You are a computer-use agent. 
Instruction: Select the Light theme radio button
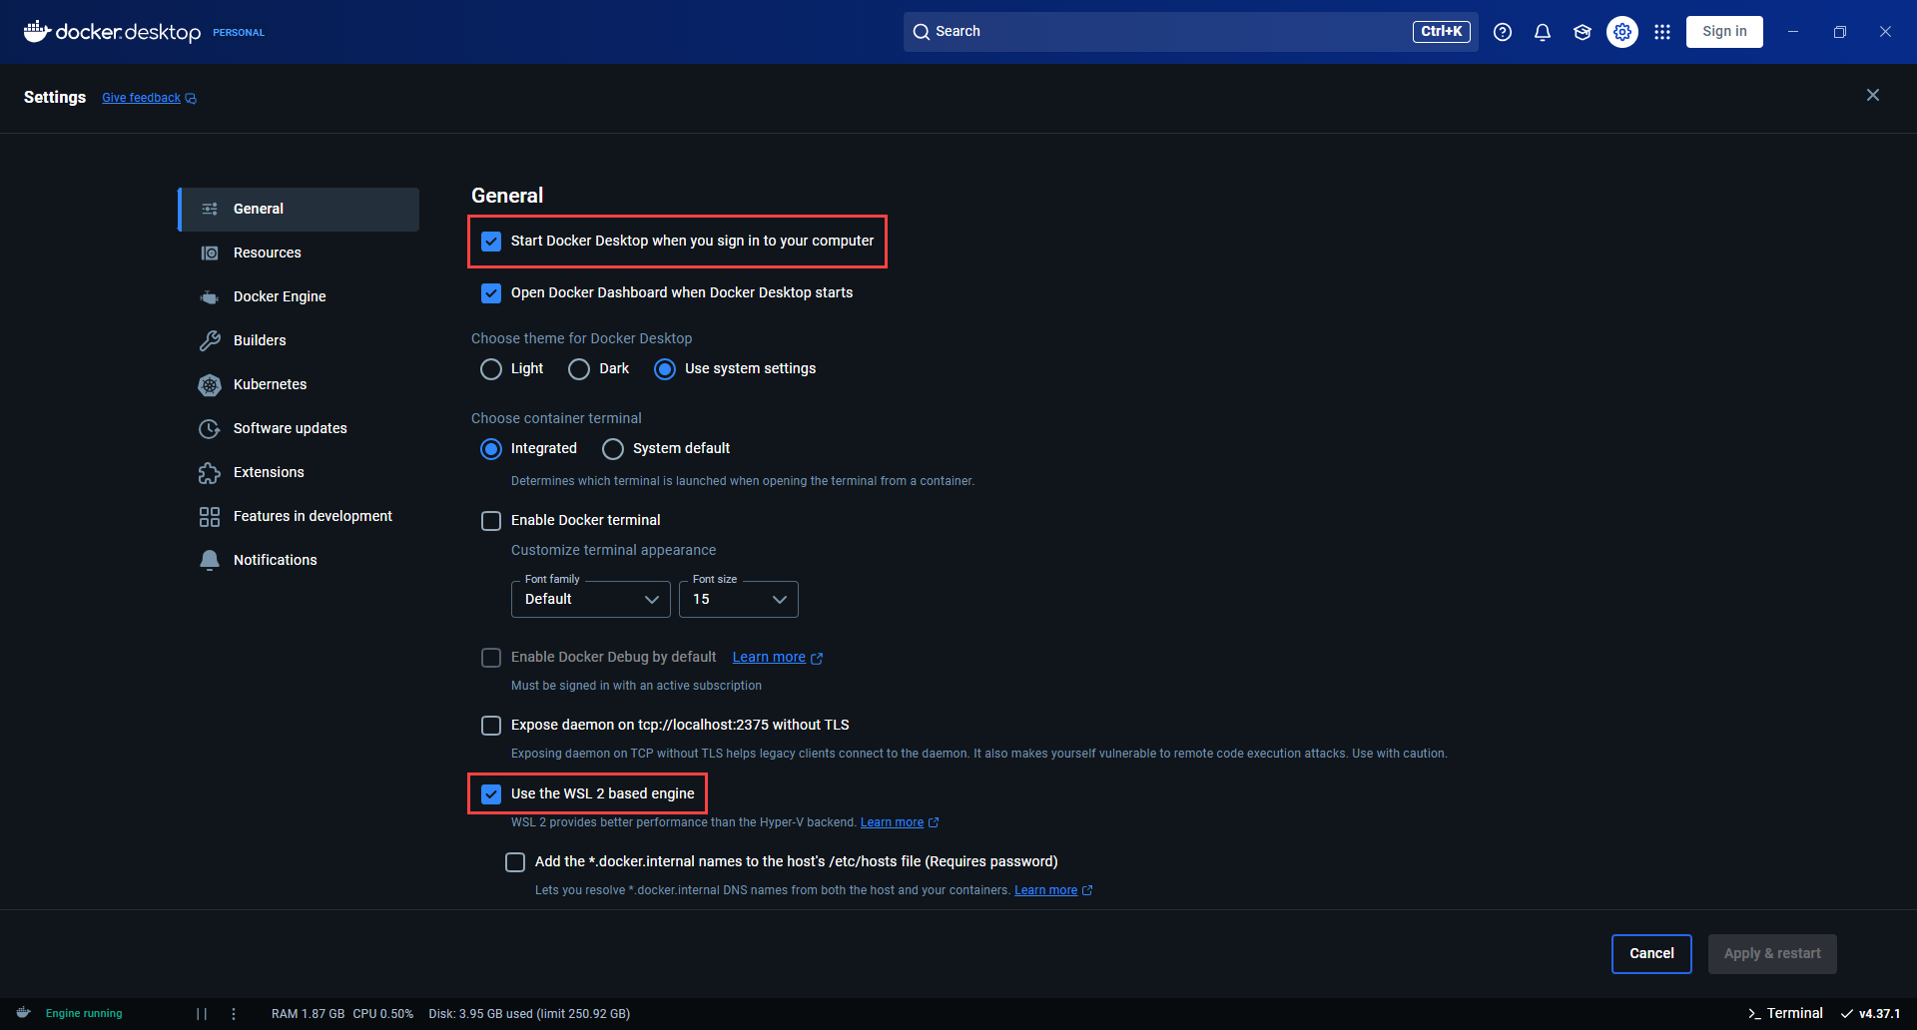(491, 369)
